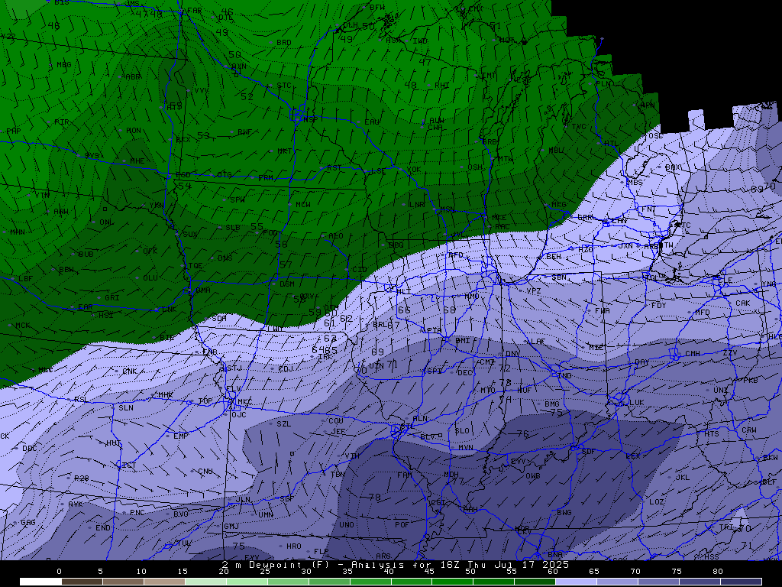This screenshot has height=587, width=782.
Task: Click the TUL station label
Action: 183,543
